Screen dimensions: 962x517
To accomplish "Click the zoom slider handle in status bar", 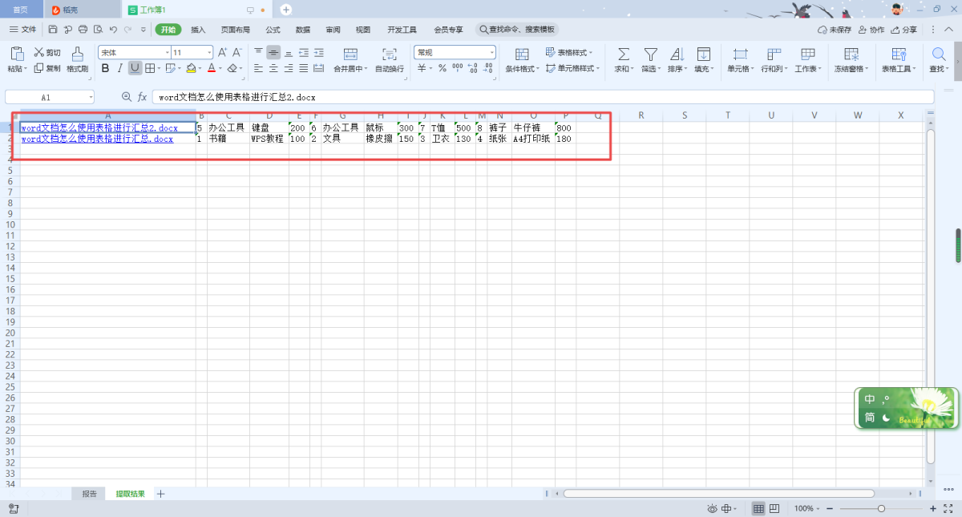I will [881, 509].
